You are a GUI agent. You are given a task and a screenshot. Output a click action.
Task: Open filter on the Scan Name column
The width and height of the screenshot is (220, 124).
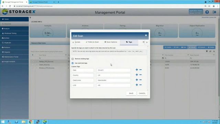(66, 55)
